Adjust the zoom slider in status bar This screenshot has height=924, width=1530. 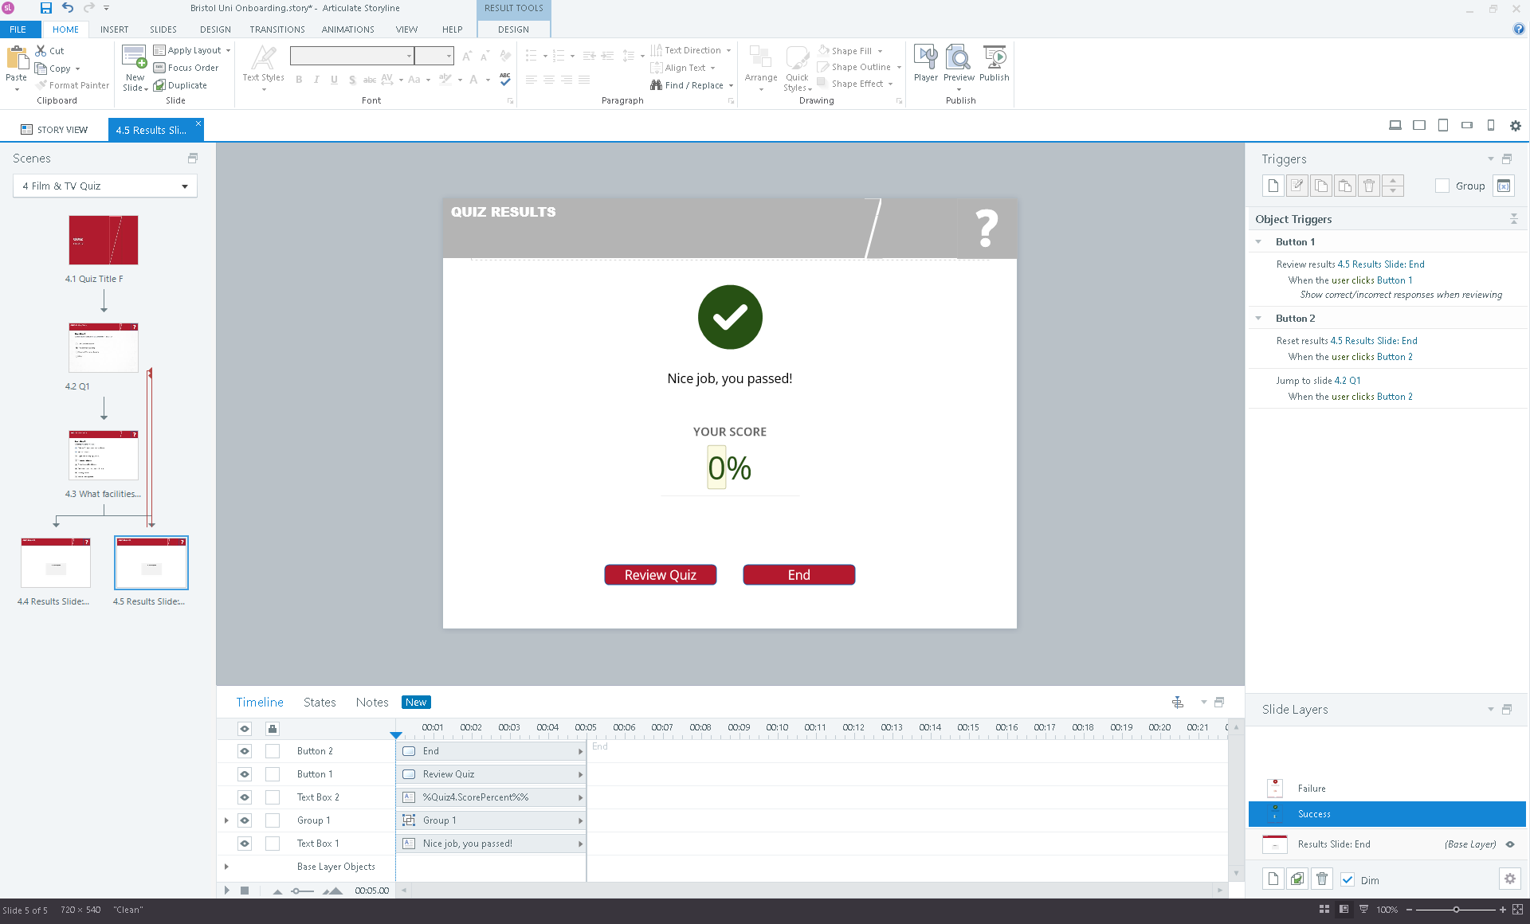tap(1456, 910)
